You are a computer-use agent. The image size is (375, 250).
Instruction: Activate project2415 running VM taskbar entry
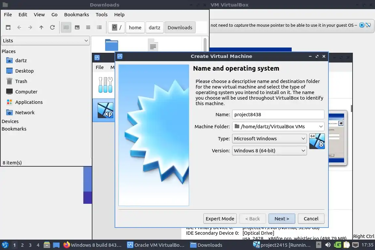click(282, 245)
